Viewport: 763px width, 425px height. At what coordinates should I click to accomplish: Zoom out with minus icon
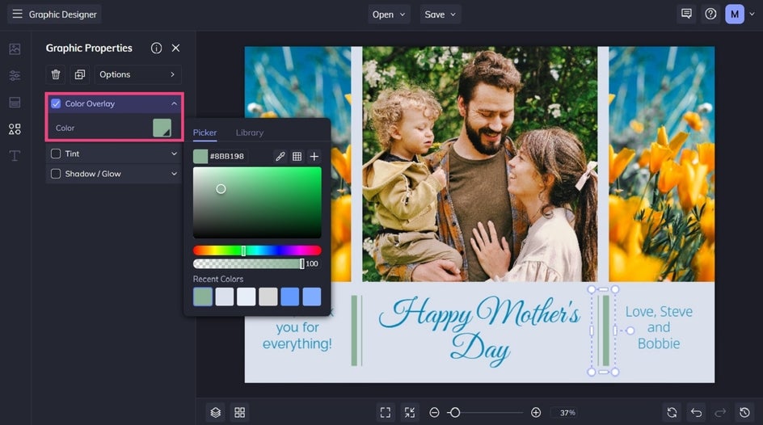(x=434, y=412)
